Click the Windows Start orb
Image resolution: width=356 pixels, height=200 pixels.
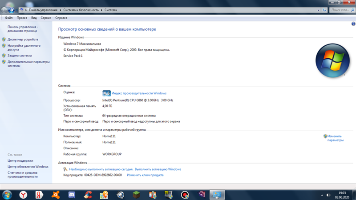coord(7,195)
